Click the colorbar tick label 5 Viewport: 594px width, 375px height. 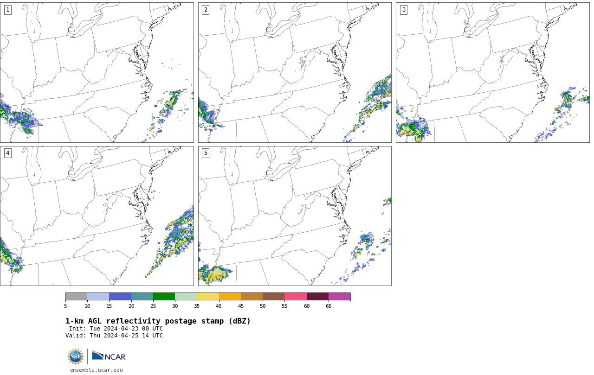(65, 306)
